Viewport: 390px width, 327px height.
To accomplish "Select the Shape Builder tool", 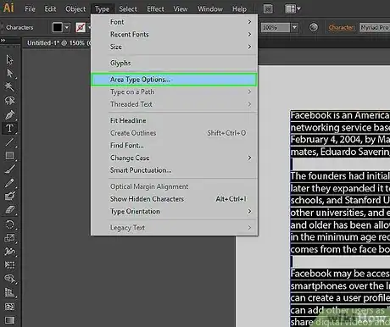I will coord(9,279).
